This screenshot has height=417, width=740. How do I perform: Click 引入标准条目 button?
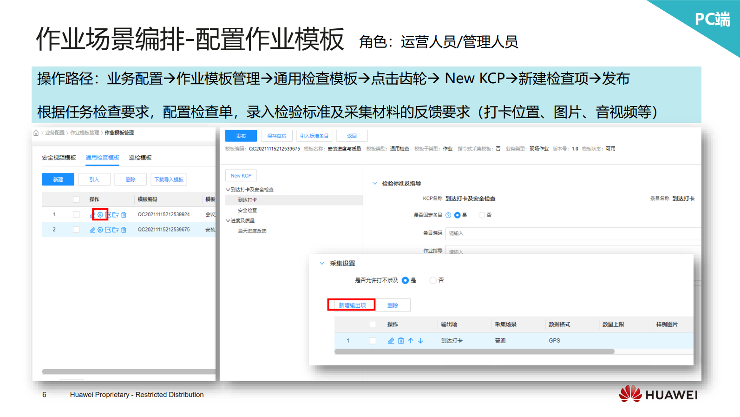pyautogui.click(x=314, y=136)
